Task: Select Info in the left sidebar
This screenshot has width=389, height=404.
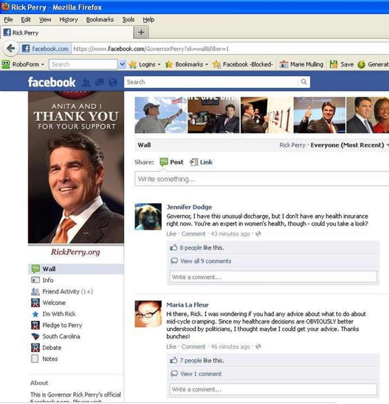Action: pos(48,280)
